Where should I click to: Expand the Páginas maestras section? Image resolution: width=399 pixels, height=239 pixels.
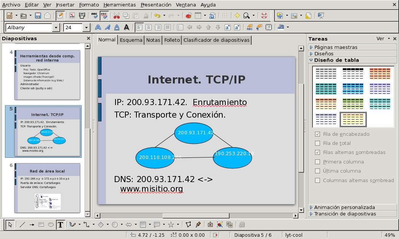(336, 47)
